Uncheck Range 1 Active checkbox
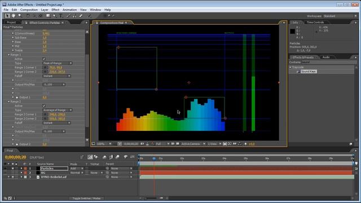Image resolution: width=361 pixels, height=203 pixels. (x=44, y=59)
